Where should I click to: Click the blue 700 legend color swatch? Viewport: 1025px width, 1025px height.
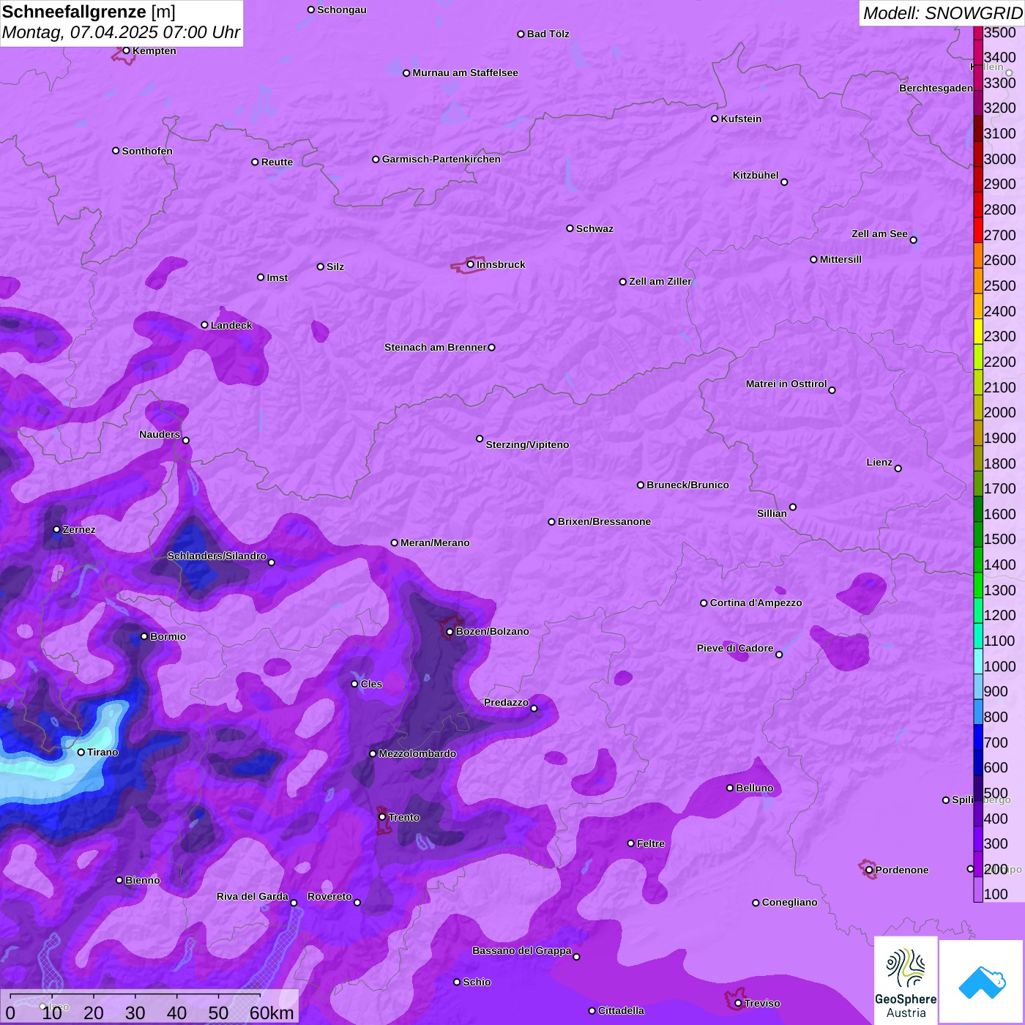coord(978,737)
